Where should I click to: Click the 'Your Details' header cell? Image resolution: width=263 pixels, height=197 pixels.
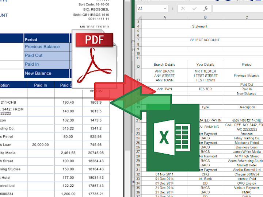coord(205,65)
